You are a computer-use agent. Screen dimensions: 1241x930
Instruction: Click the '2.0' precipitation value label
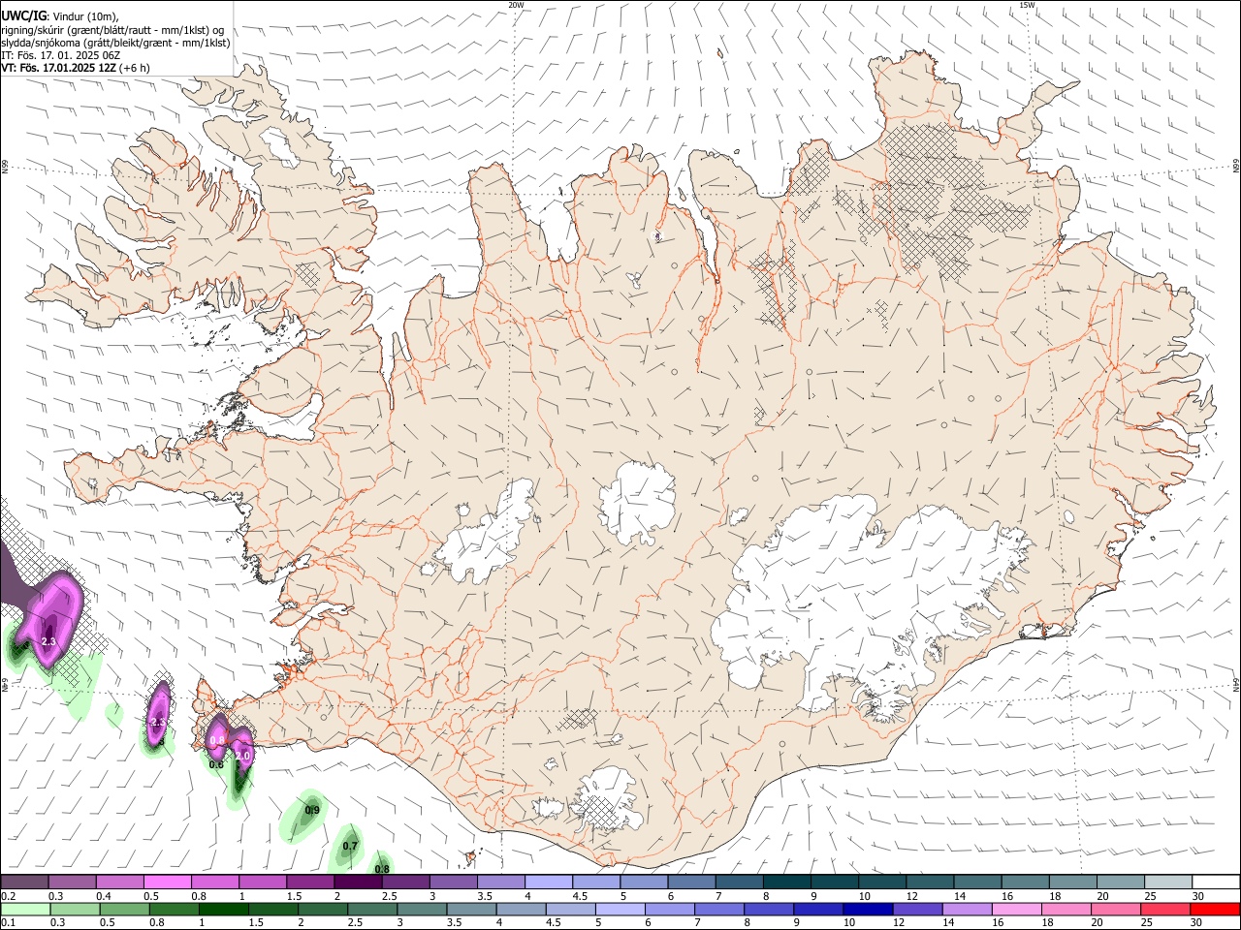(242, 756)
